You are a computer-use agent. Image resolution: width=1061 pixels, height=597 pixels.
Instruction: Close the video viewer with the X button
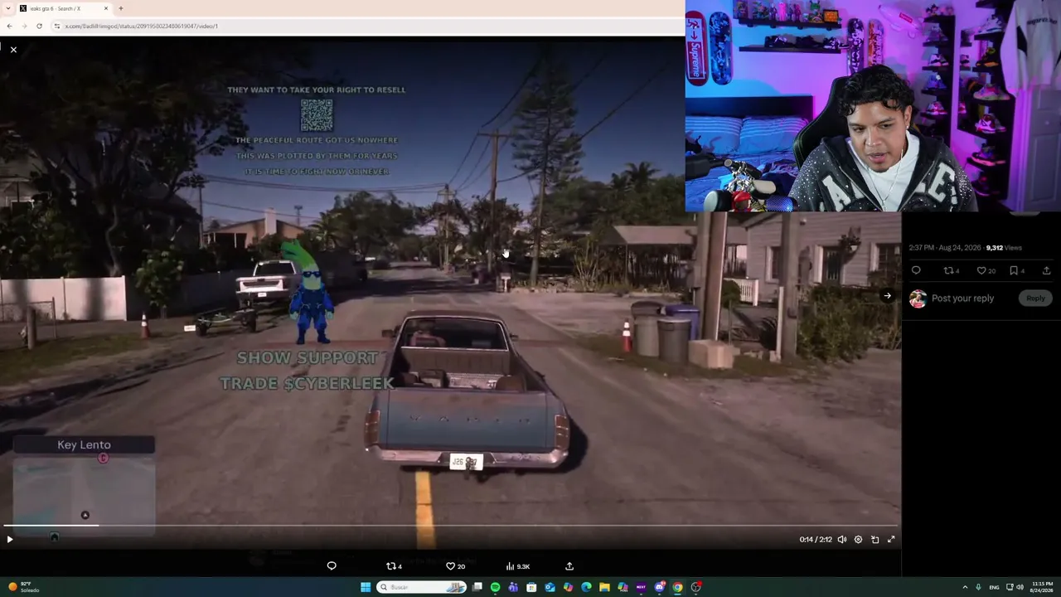pyautogui.click(x=13, y=50)
